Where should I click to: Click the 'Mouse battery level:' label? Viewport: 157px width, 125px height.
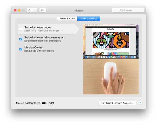click(x=28, y=103)
